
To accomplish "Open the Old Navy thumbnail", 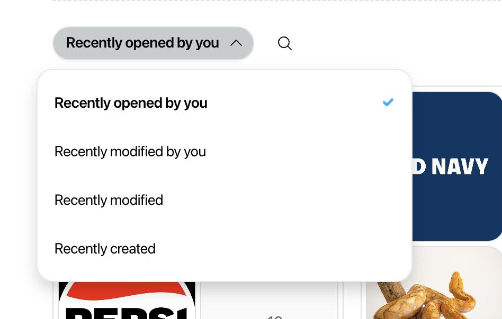I will tap(457, 166).
